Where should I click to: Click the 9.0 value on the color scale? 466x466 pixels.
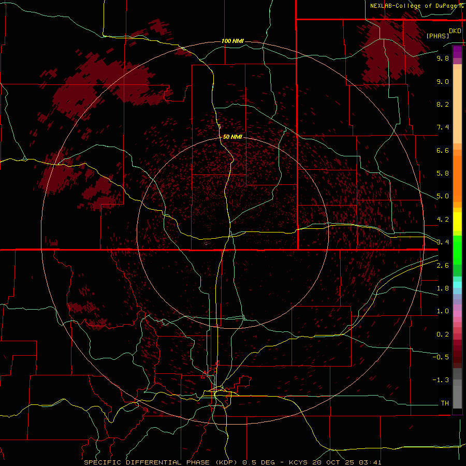(443, 81)
